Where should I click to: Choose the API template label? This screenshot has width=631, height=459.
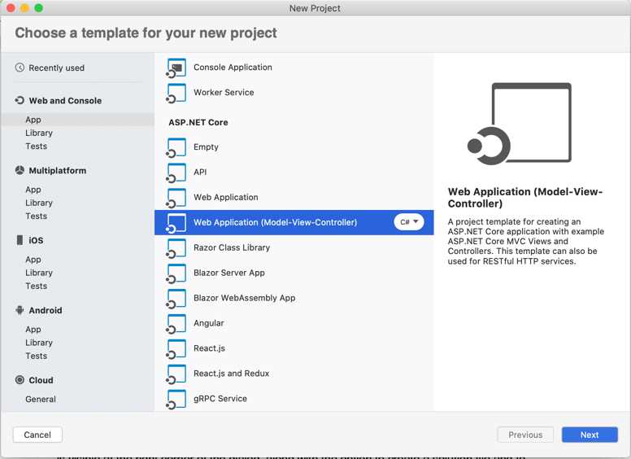click(200, 172)
